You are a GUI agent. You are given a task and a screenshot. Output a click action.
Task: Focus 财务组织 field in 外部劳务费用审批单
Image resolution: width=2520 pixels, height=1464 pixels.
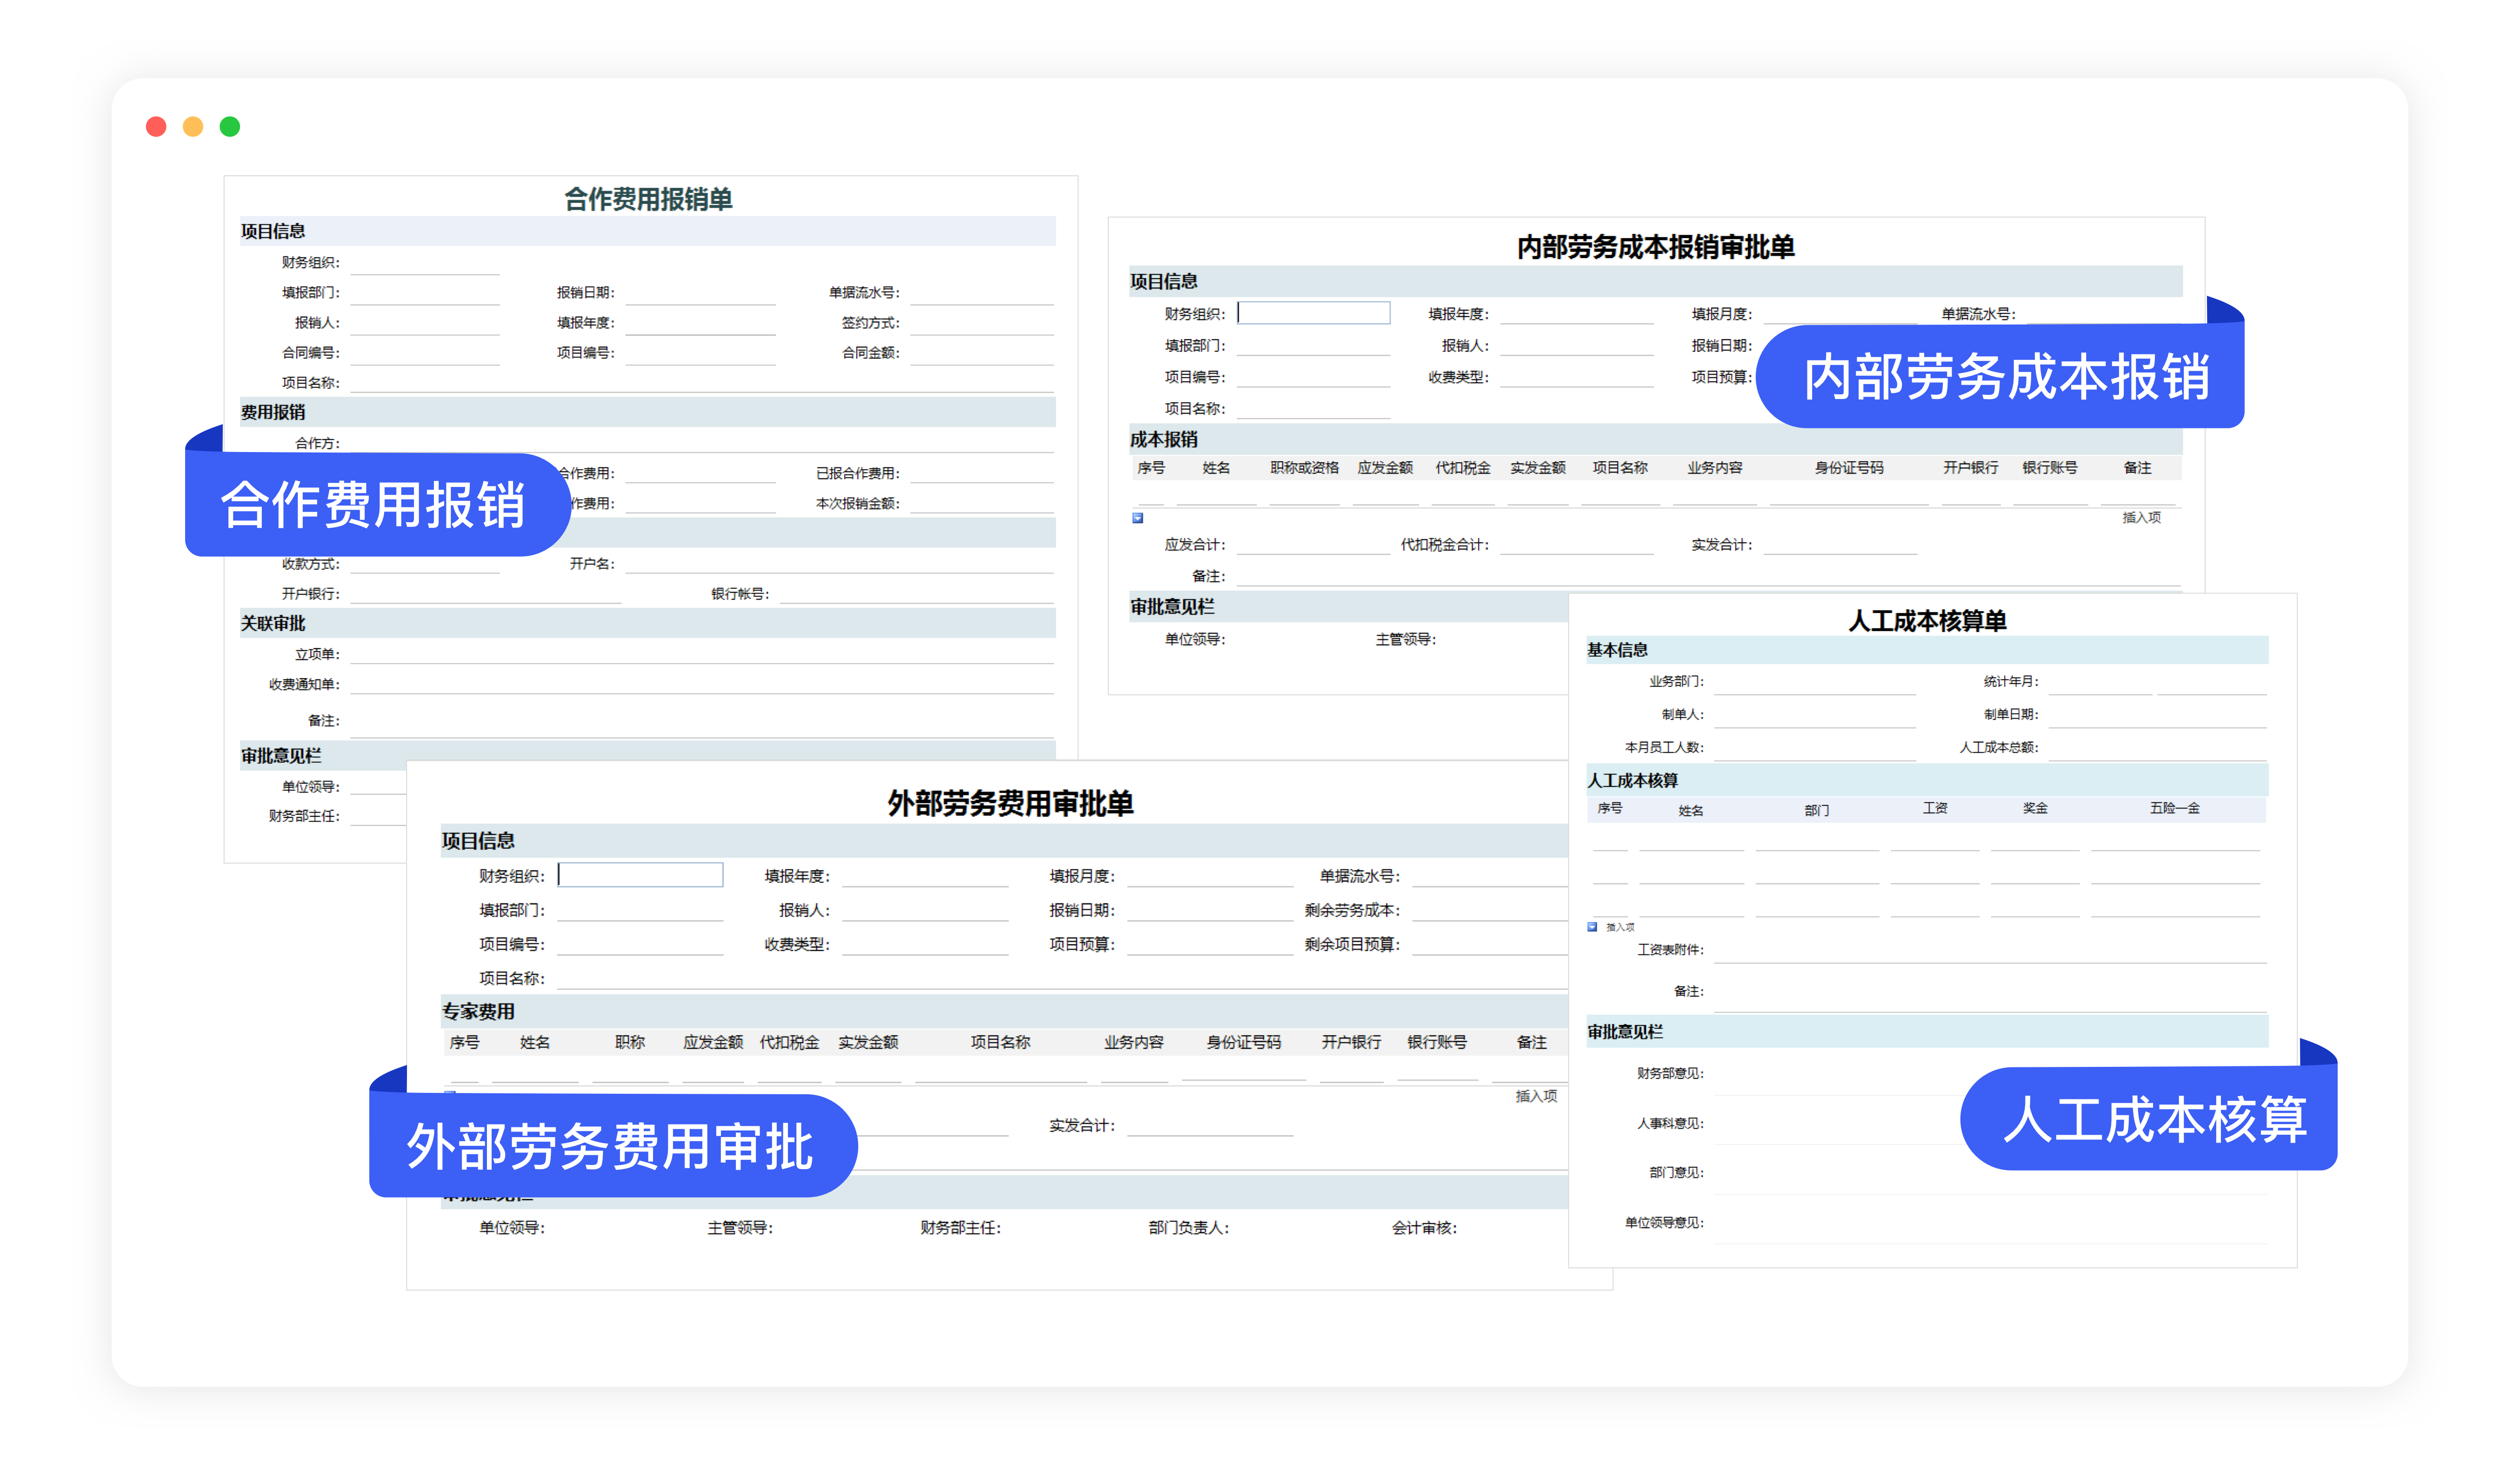pyautogui.click(x=640, y=875)
